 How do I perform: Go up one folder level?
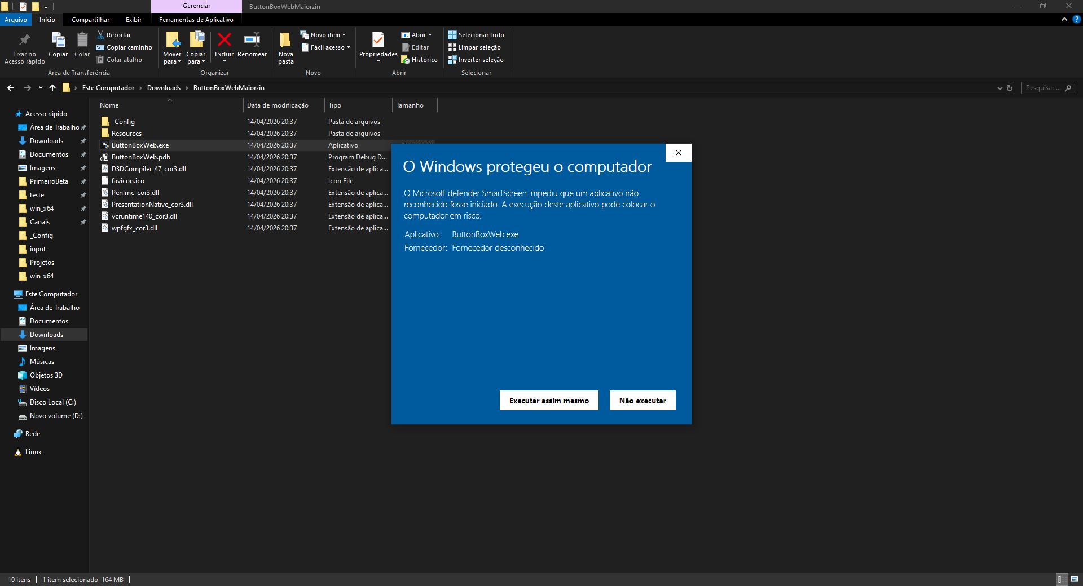[52, 88]
